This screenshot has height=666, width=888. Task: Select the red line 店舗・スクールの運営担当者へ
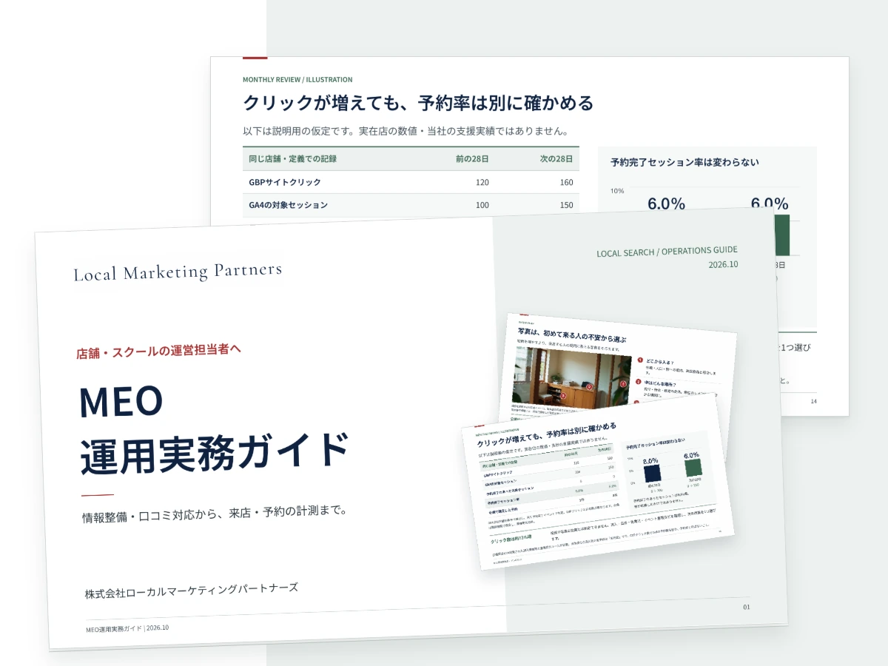(158, 352)
